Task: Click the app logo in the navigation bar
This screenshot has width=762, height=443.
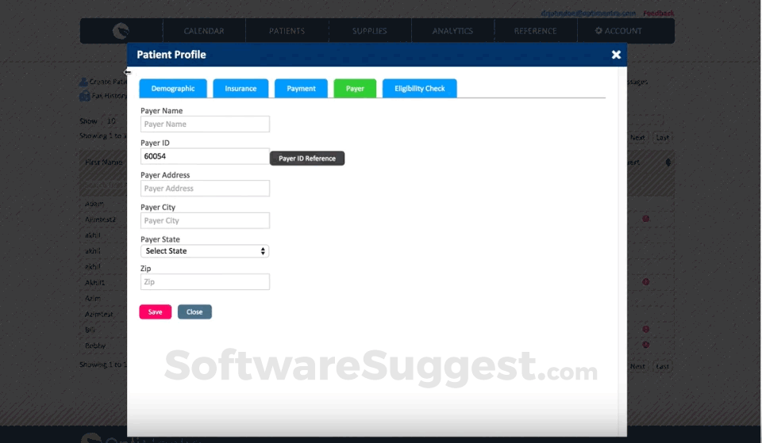Action: tap(121, 31)
